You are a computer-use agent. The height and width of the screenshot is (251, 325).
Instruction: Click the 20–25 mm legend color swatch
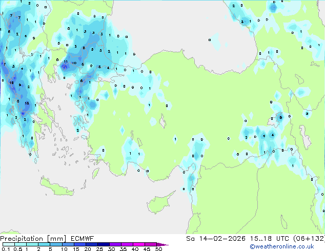click(x=91, y=244)
